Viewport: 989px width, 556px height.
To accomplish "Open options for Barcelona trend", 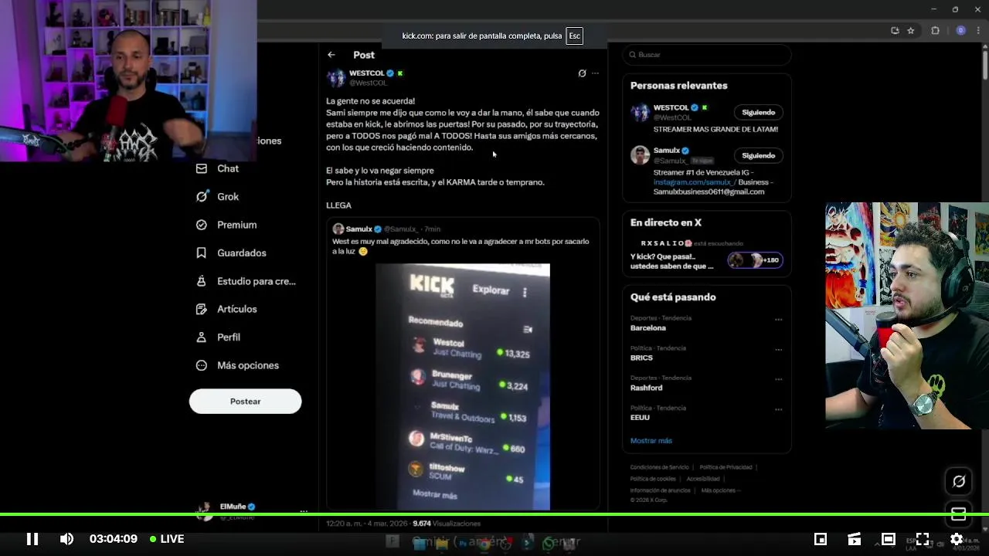I will point(778,320).
